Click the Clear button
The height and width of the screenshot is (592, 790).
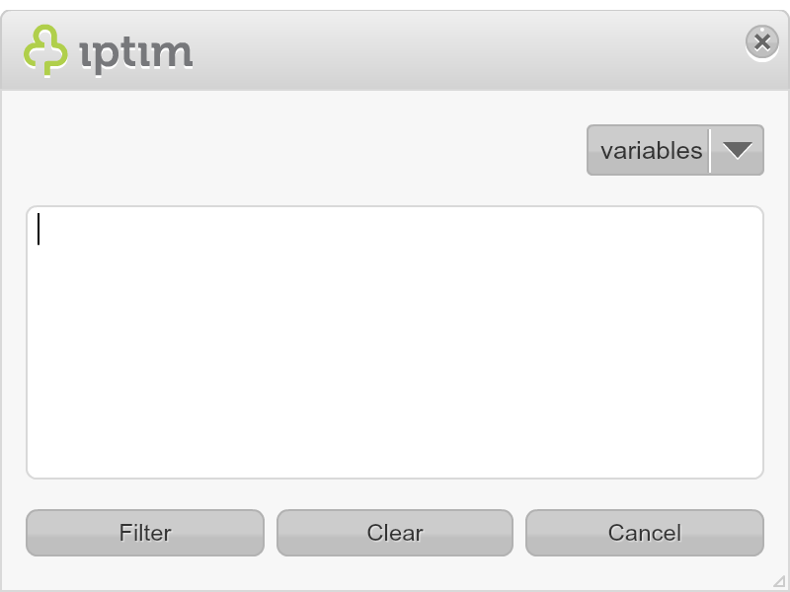click(x=395, y=533)
